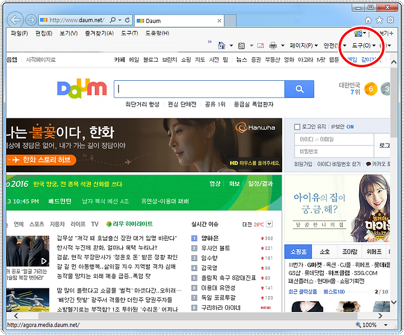404x335 pixels.
Task: Select the 위메프 shopping tab
Action: [374, 251]
